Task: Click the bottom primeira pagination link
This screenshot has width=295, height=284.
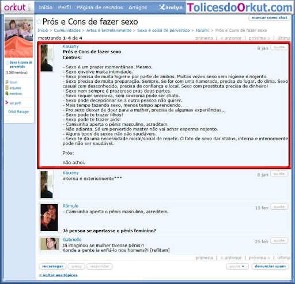Action: click(x=204, y=258)
